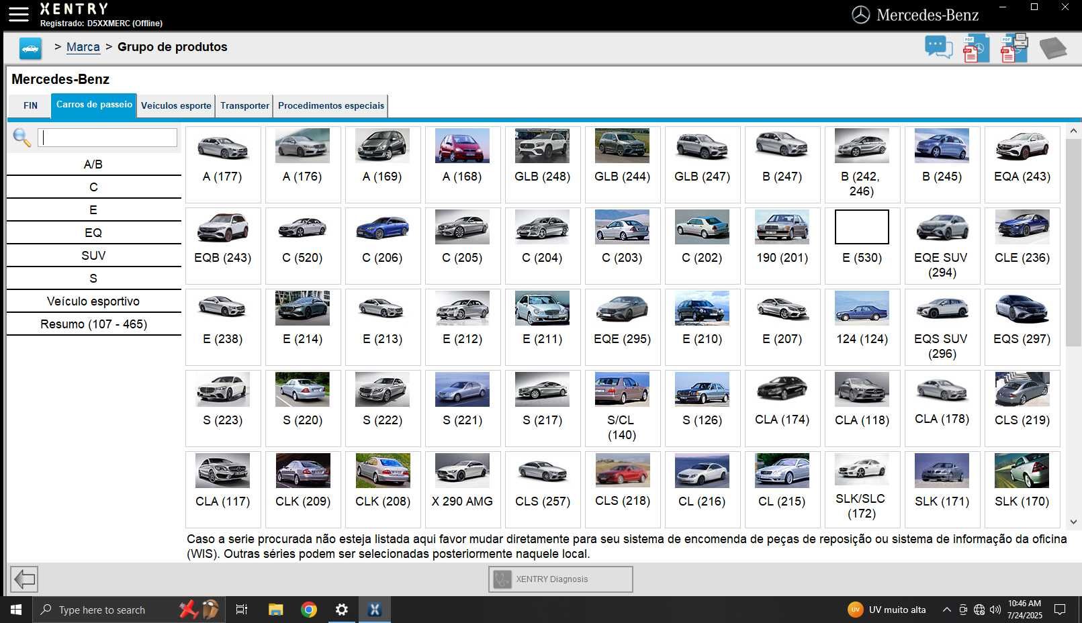Choose the CLE (236) model
This screenshot has height=623, width=1082.
pos(1022,246)
